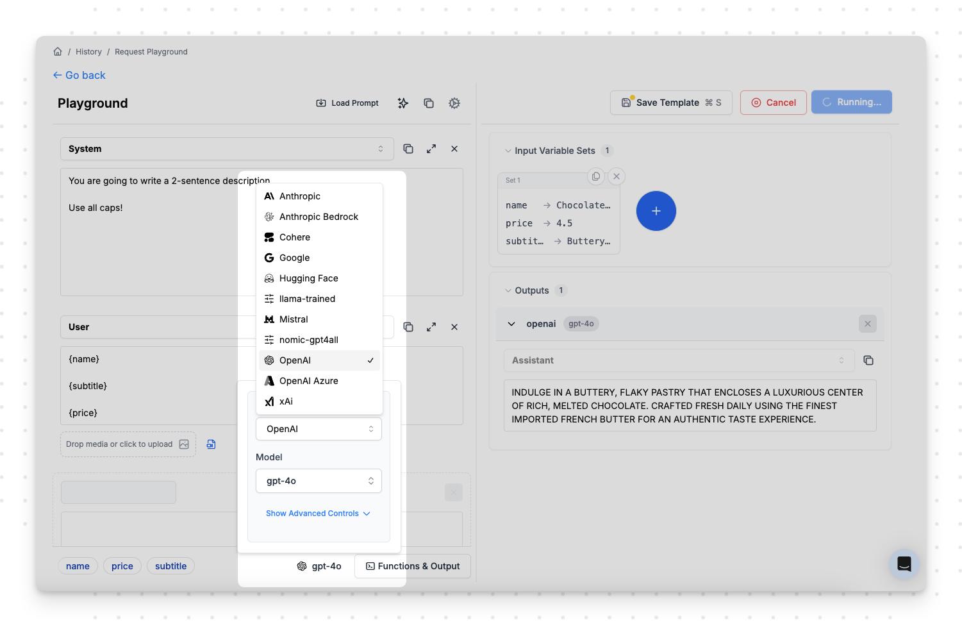The image size is (962, 627).
Task: Copy the Assistant output
Action: click(868, 360)
